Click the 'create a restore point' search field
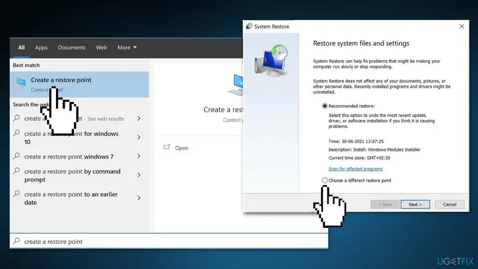The height and width of the screenshot is (269, 478). click(169, 241)
